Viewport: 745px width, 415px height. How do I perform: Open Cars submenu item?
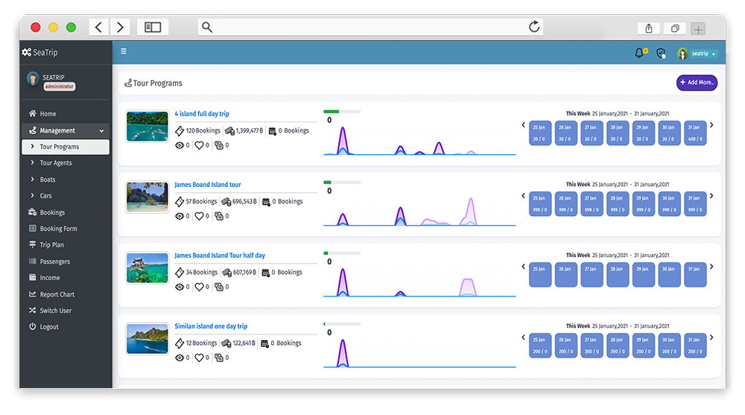coord(66,195)
